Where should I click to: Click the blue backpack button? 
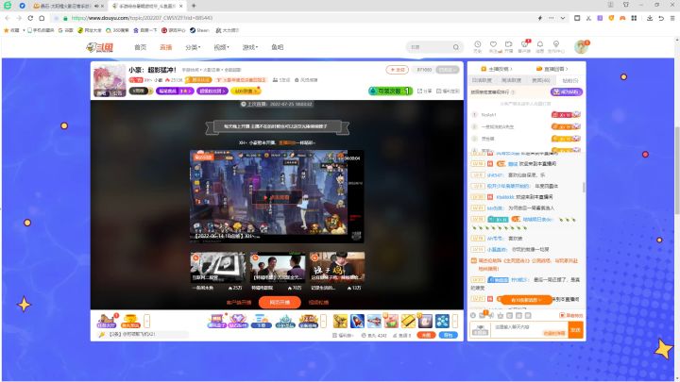click(x=448, y=335)
